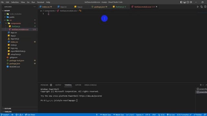Open the Edit menu
207x116 pixels.
coord(7,2)
